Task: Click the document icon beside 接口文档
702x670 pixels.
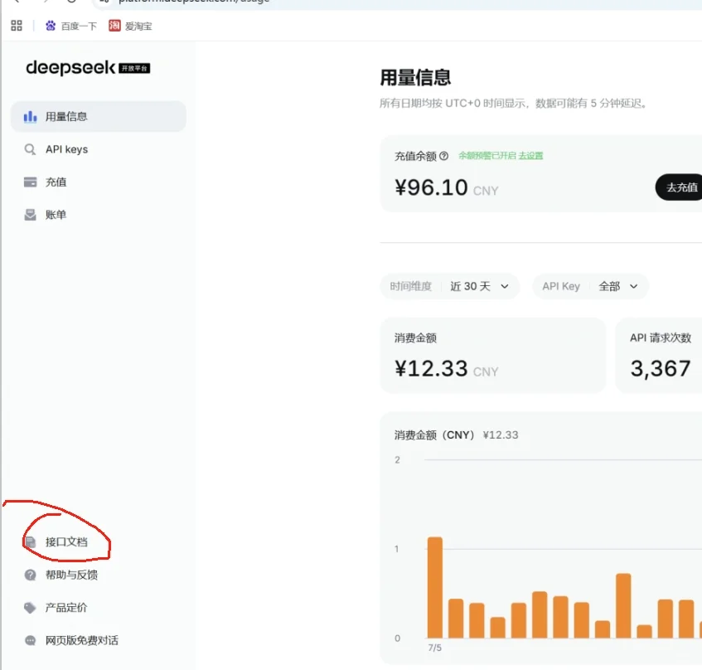Action: [30, 542]
